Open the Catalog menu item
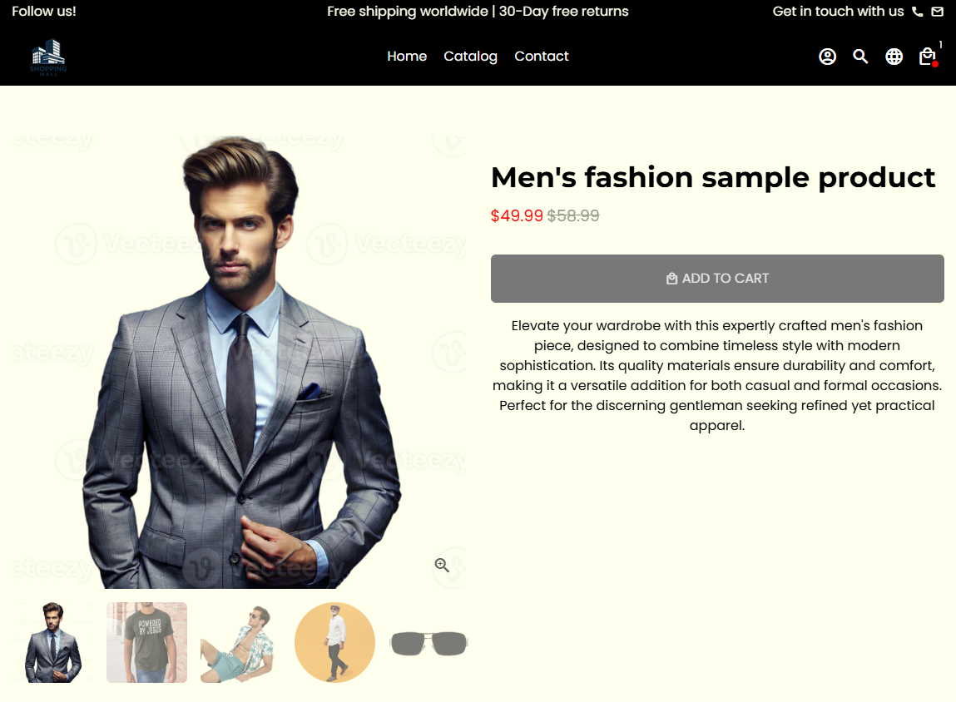This screenshot has height=702, width=956. [470, 56]
